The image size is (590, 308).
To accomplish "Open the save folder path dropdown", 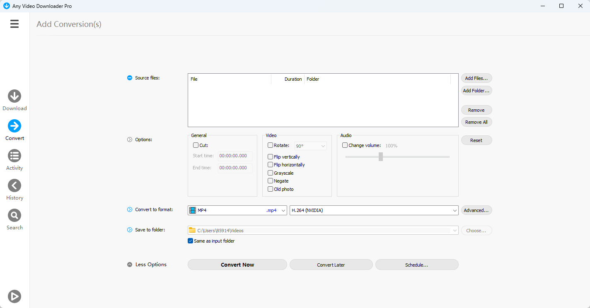I will (323, 231).
